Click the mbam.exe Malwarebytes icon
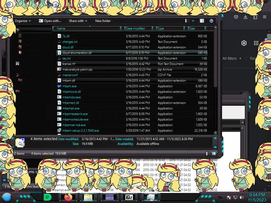Screen dimensions: 271x203 tap(59, 86)
